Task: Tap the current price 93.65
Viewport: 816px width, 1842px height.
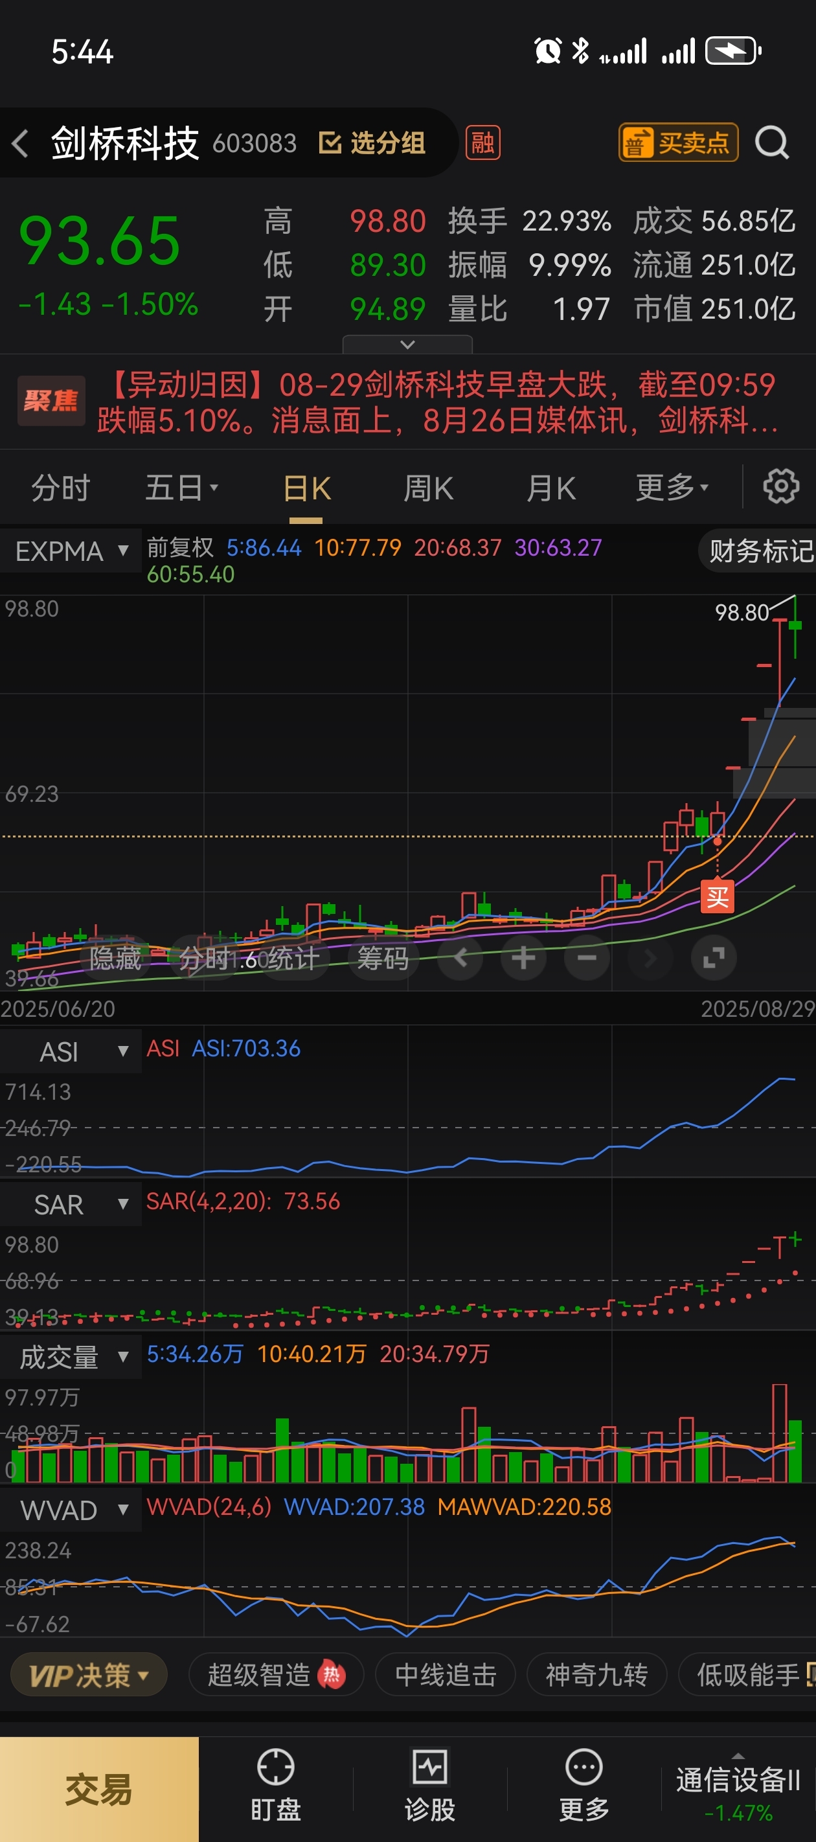Action: pos(99,241)
